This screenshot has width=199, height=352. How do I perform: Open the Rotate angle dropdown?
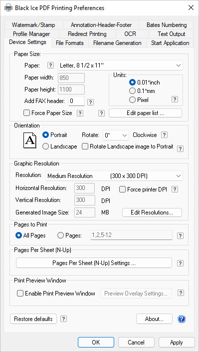click(x=116, y=135)
